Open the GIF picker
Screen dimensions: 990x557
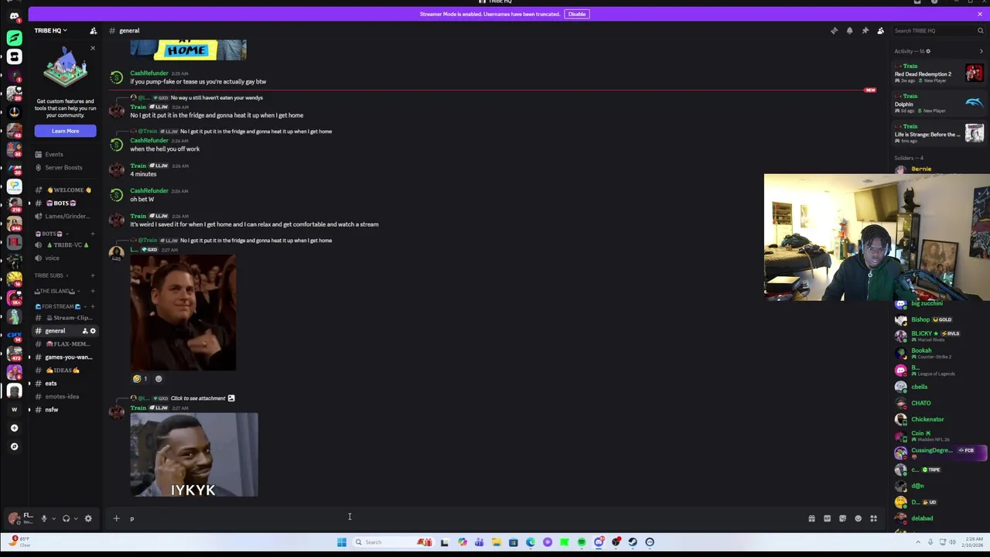[827, 518]
